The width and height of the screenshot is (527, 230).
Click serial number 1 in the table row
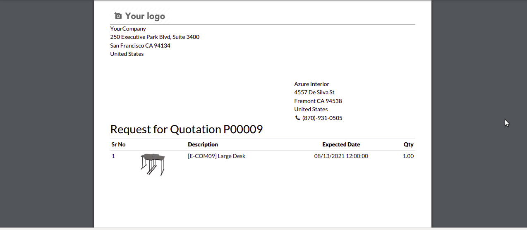coord(113,156)
